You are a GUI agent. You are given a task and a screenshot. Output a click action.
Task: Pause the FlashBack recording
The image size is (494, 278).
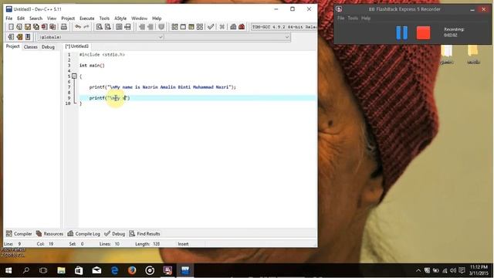pos(401,32)
